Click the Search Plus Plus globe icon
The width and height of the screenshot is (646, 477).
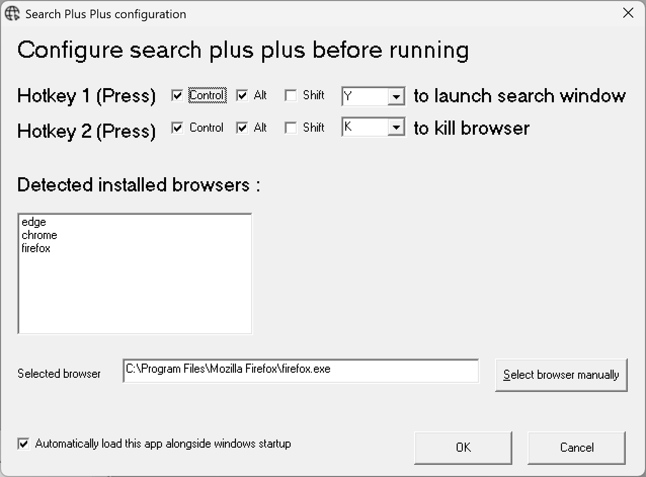tap(12, 14)
